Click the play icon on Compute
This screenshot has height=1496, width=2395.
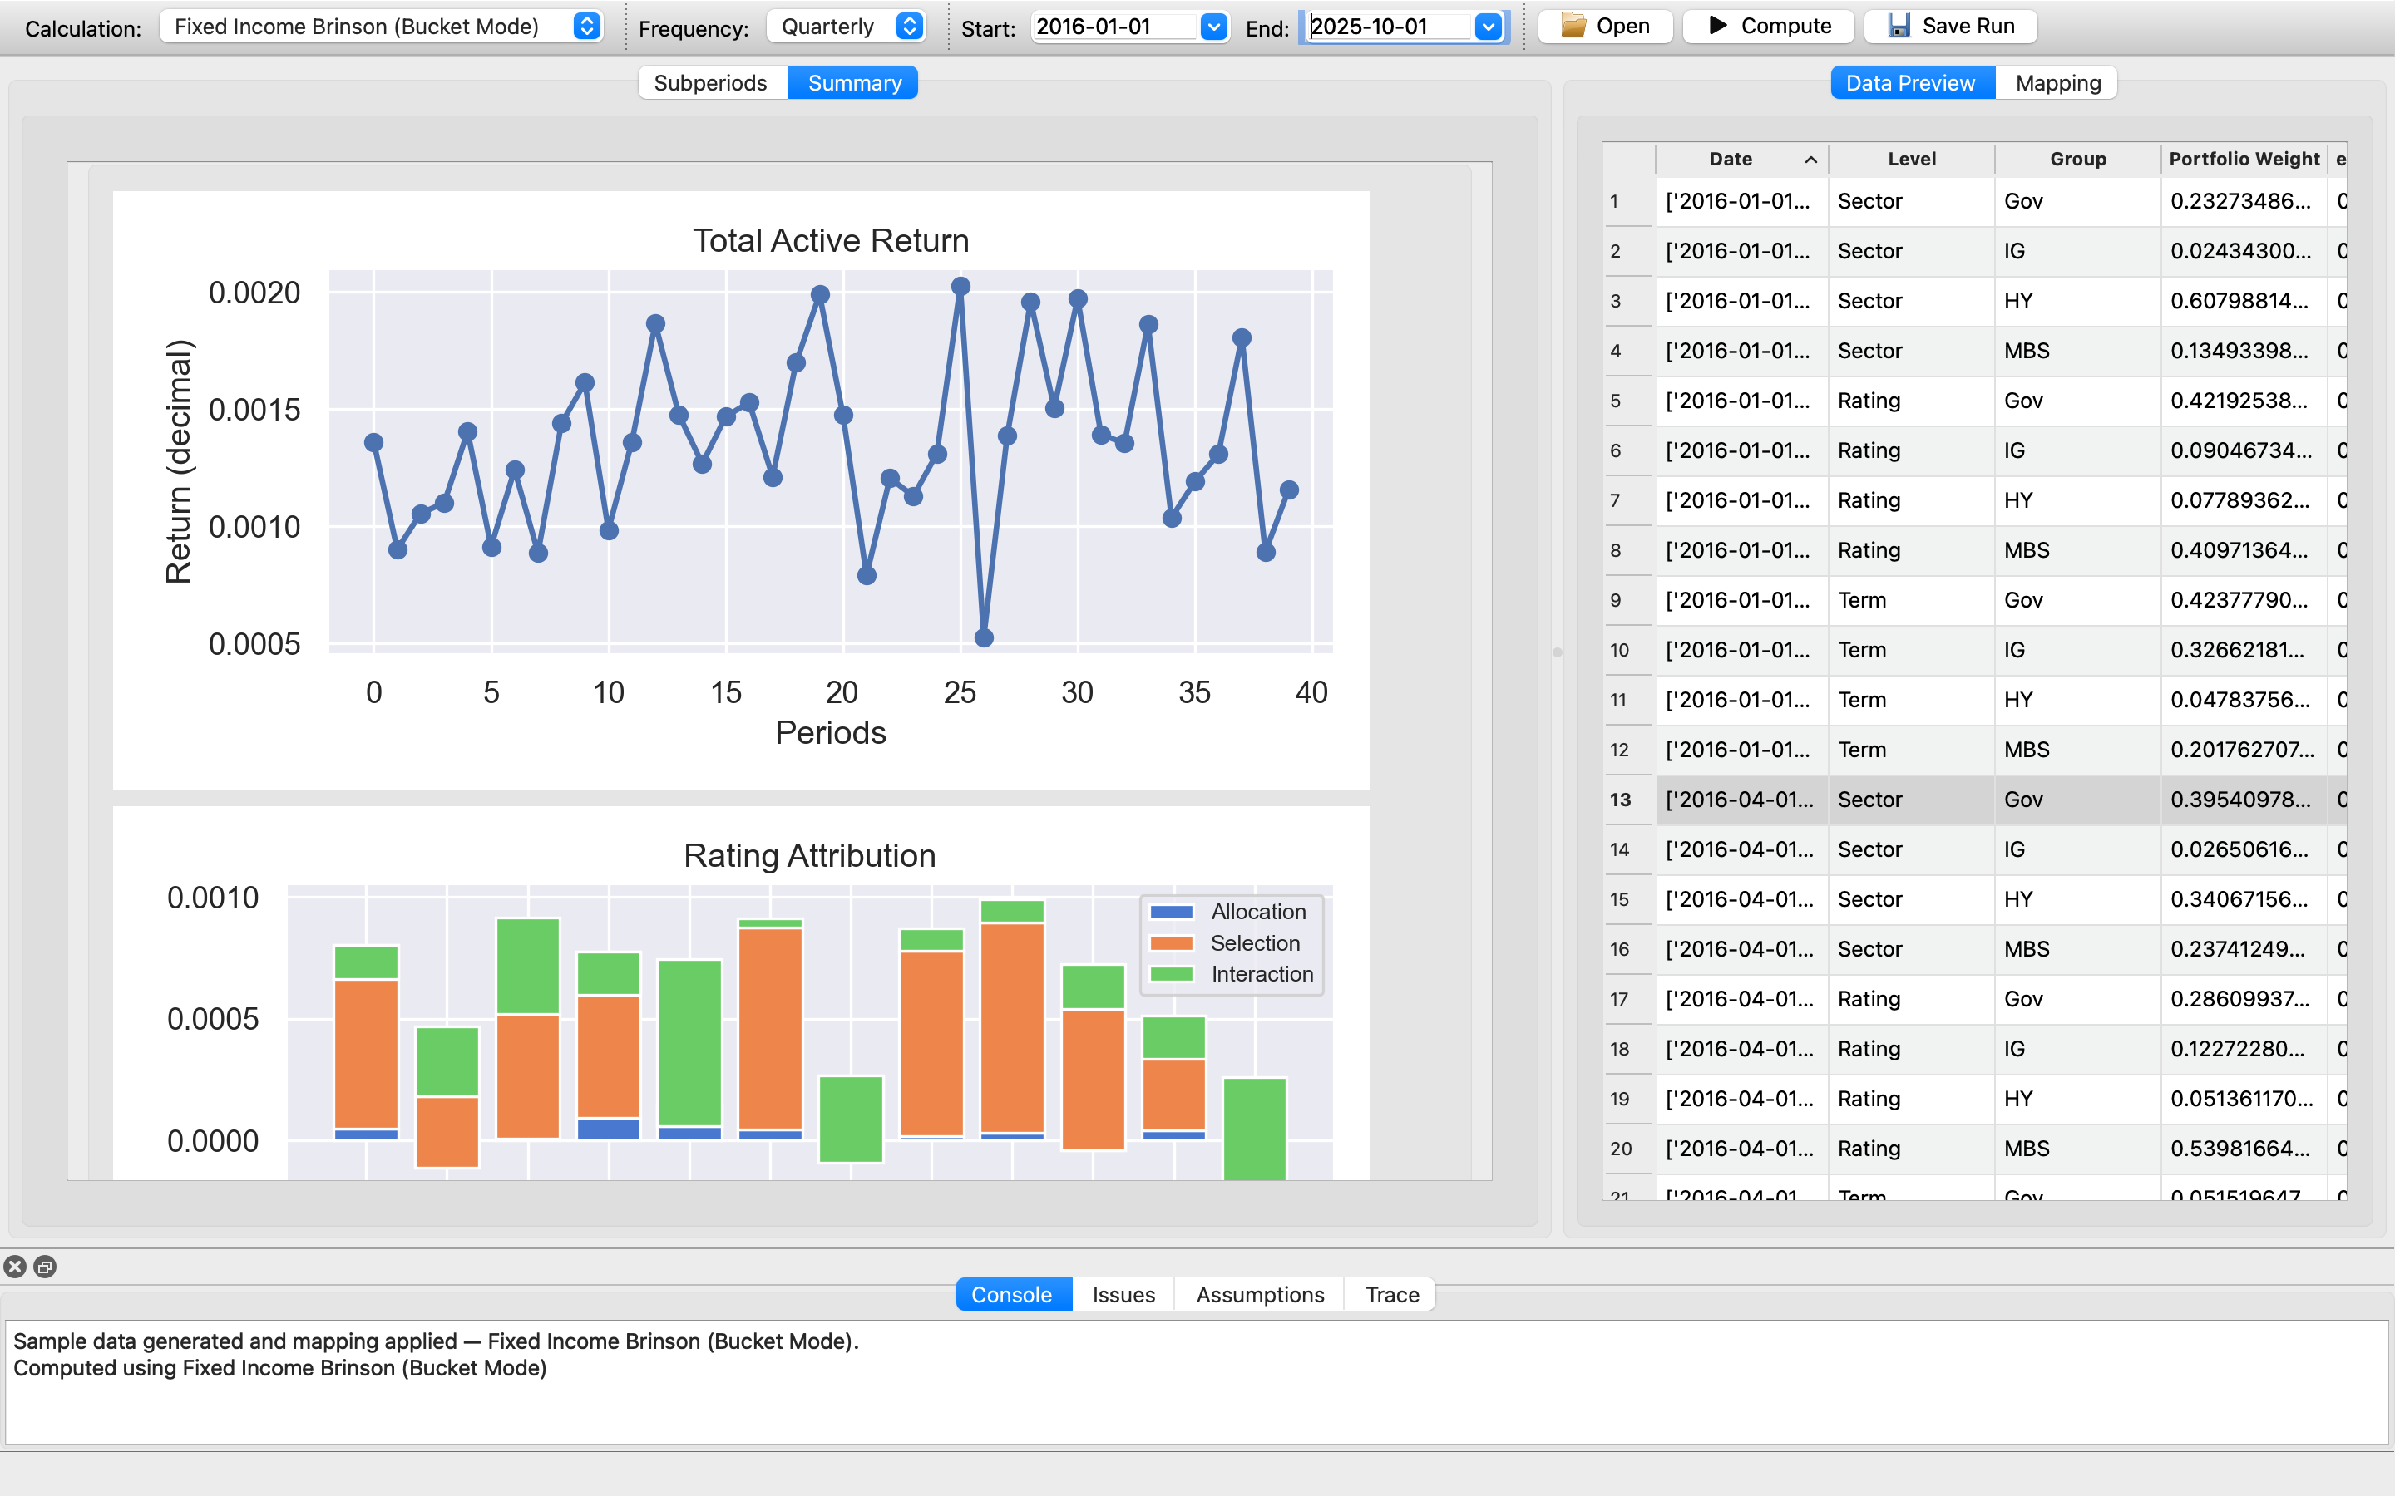click(x=1718, y=26)
